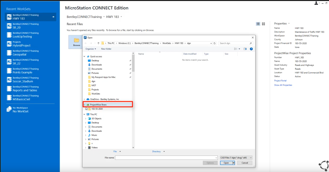This screenshot has height=172, width=329.
Task: Open the Projects folder in navigation tree
Action: coord(95,90)
